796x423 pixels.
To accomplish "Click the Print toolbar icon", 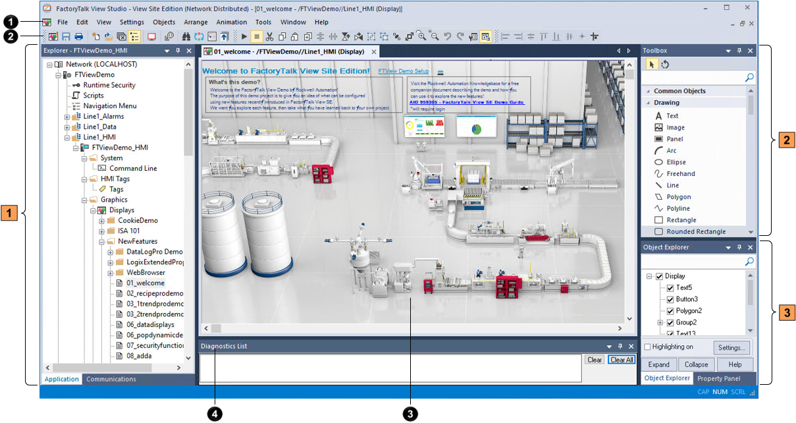I will coord(78,37).
